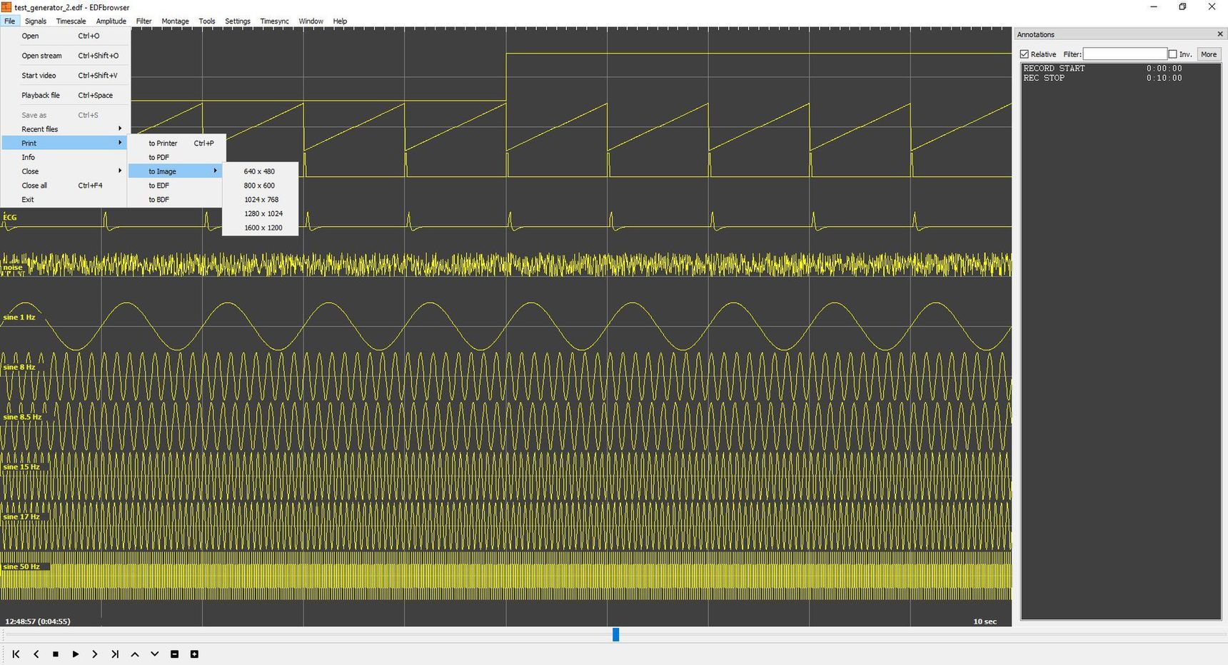
Task: Open the Filter menu
Action: click(x=144, y=21)
